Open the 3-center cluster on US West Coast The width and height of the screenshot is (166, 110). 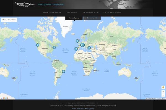(38, 45)
